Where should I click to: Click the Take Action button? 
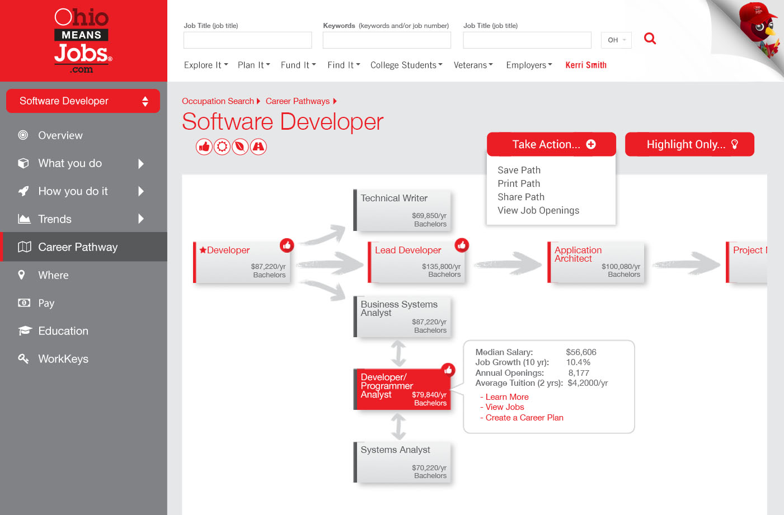(x=551, y=144)
